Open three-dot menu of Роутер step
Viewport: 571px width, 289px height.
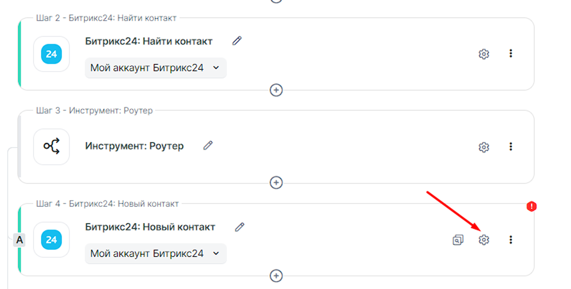511,146
